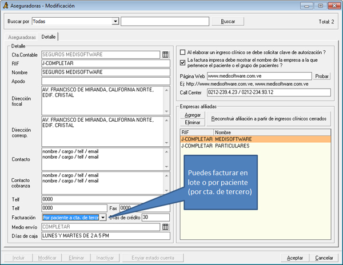The height and width of the screenshot is (265, 343).
Task: Expand the Buscar por dropdown
Action: point(115,21)
